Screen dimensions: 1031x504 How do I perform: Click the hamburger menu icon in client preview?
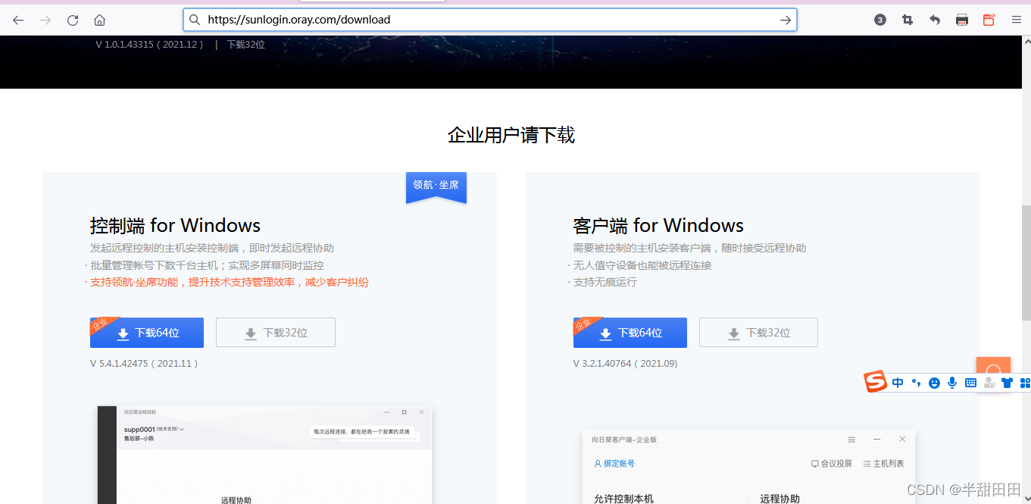851,440
